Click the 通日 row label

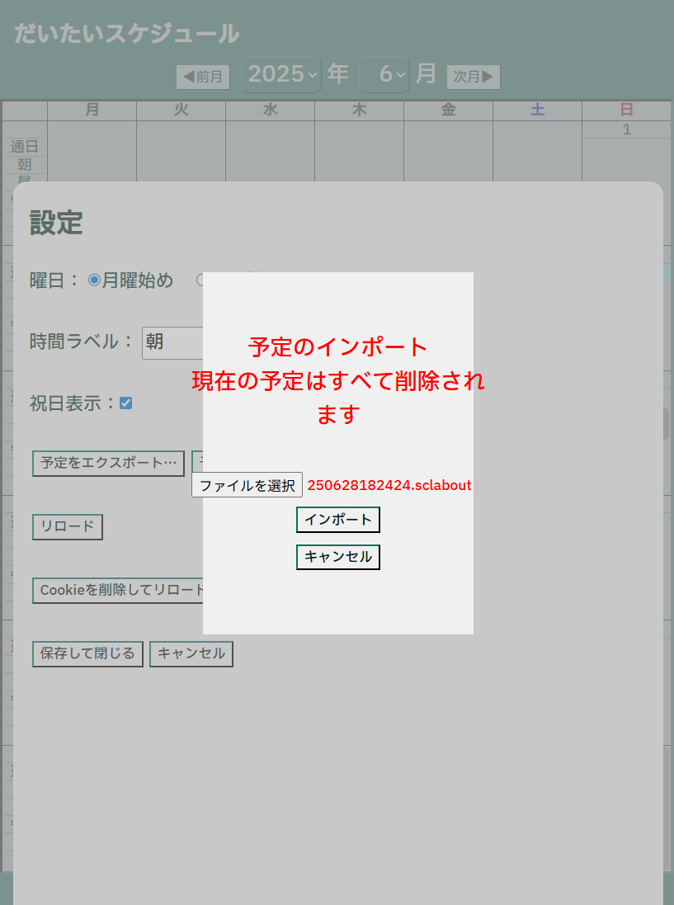click(25, 147)
